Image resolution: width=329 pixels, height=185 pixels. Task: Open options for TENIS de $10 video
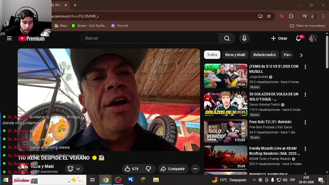click(x=305, y=67)
